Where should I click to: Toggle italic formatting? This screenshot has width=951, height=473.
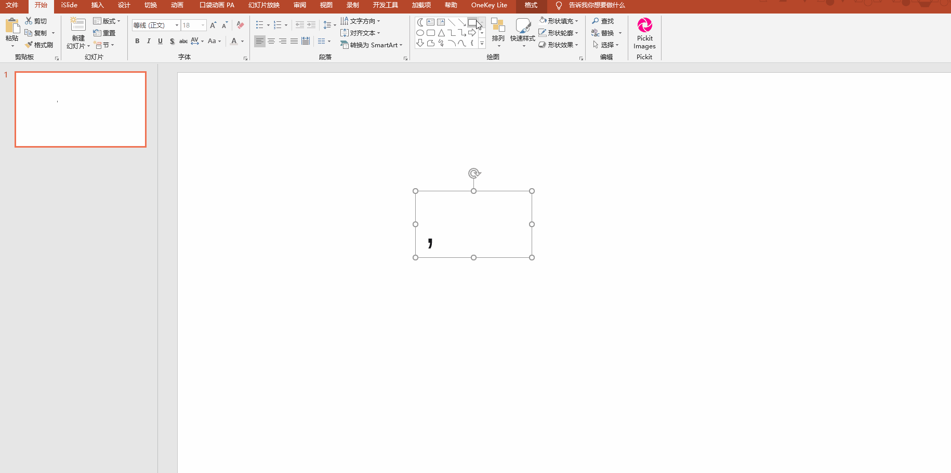(x=149, y=41)
